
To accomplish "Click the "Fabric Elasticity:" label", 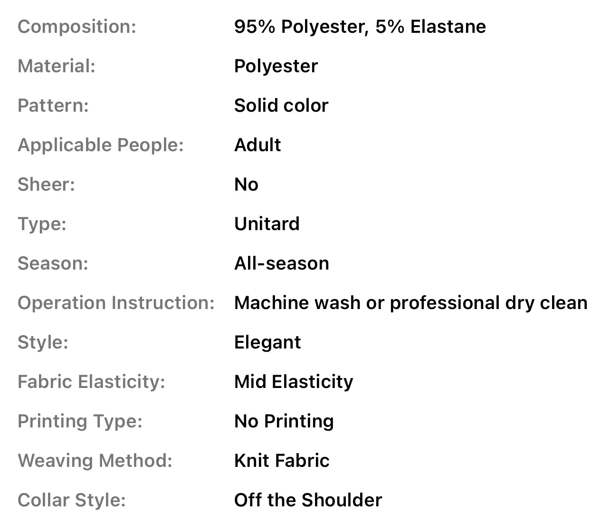I will (91, 382).
